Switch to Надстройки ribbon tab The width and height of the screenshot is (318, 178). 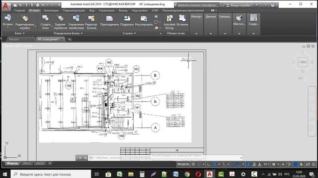(x=139, y=10)
